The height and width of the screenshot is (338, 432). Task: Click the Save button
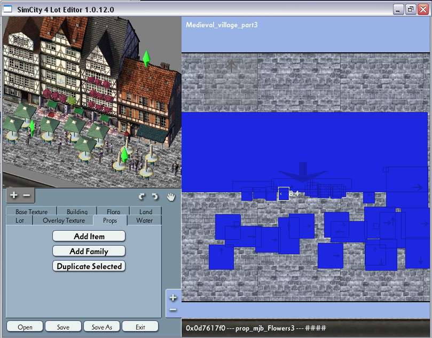[x=63, y=327]
